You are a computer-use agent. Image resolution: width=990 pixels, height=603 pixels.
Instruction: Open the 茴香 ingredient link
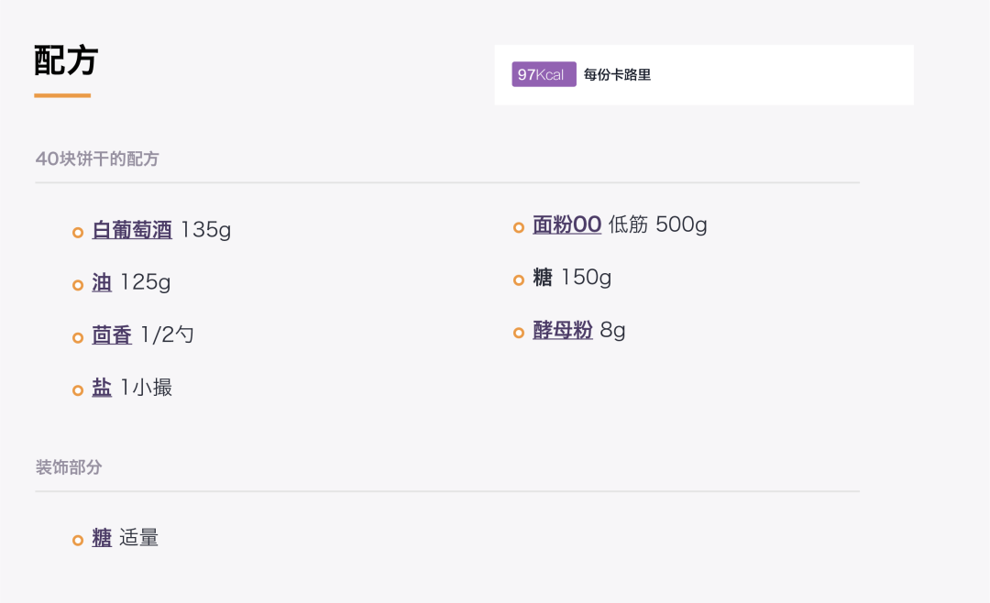(x=112, y=335)
